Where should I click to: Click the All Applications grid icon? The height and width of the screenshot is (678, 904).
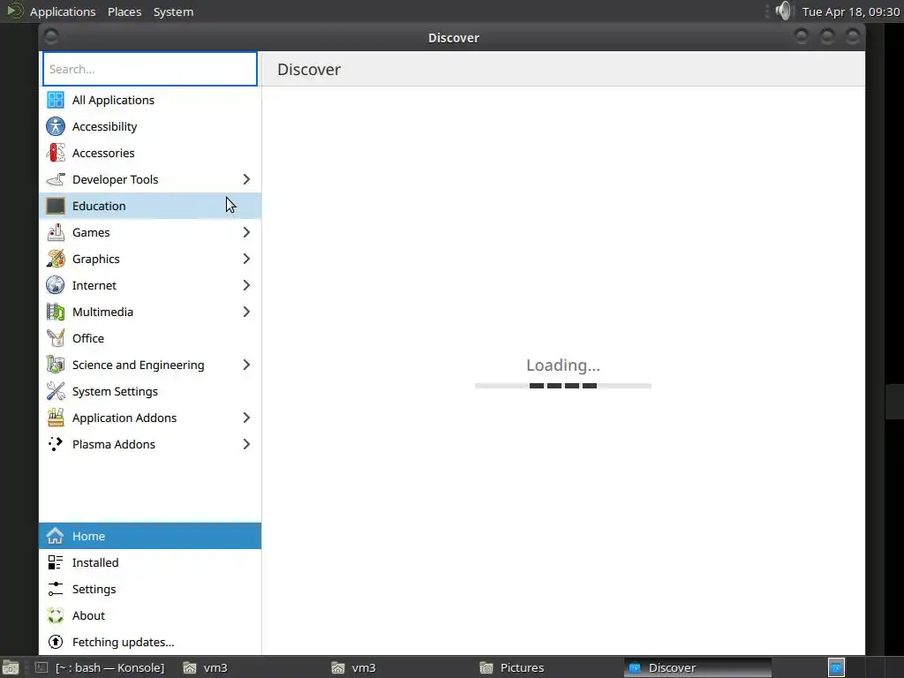click(56, 100)
